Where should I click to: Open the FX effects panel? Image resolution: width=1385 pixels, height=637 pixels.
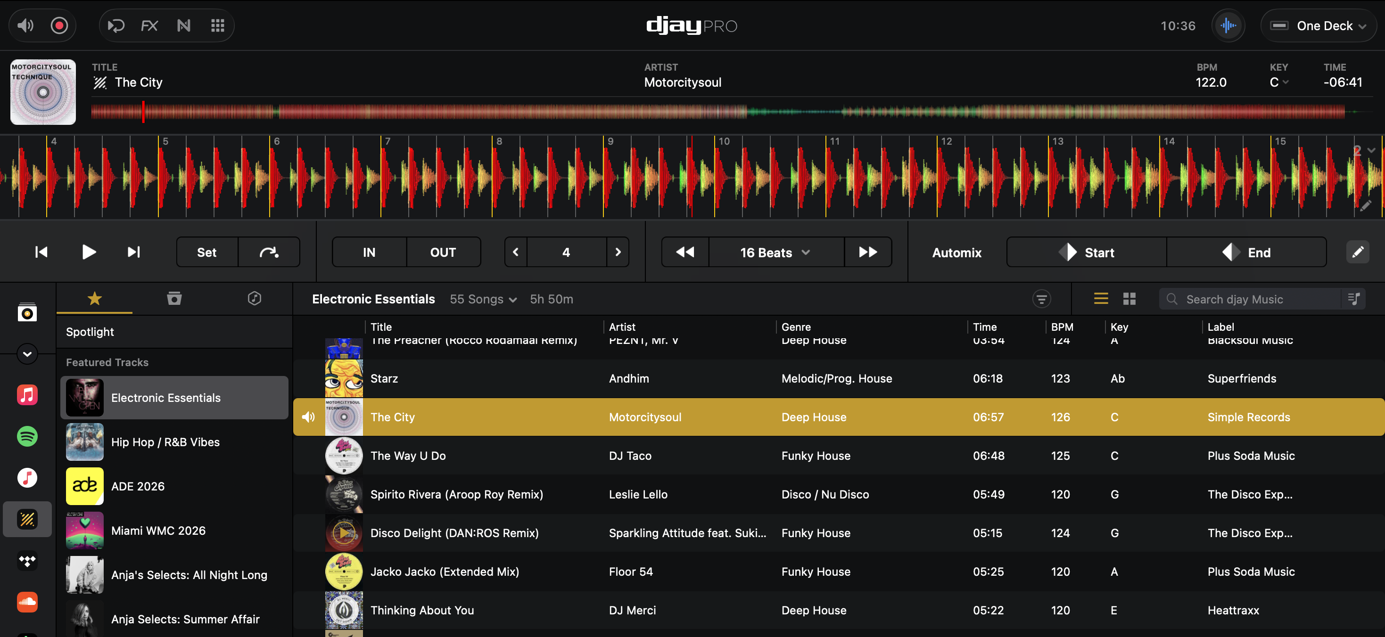149,25
